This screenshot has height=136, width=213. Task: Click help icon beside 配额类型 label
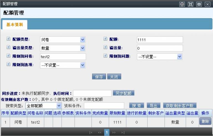click(x=8, y=39)
